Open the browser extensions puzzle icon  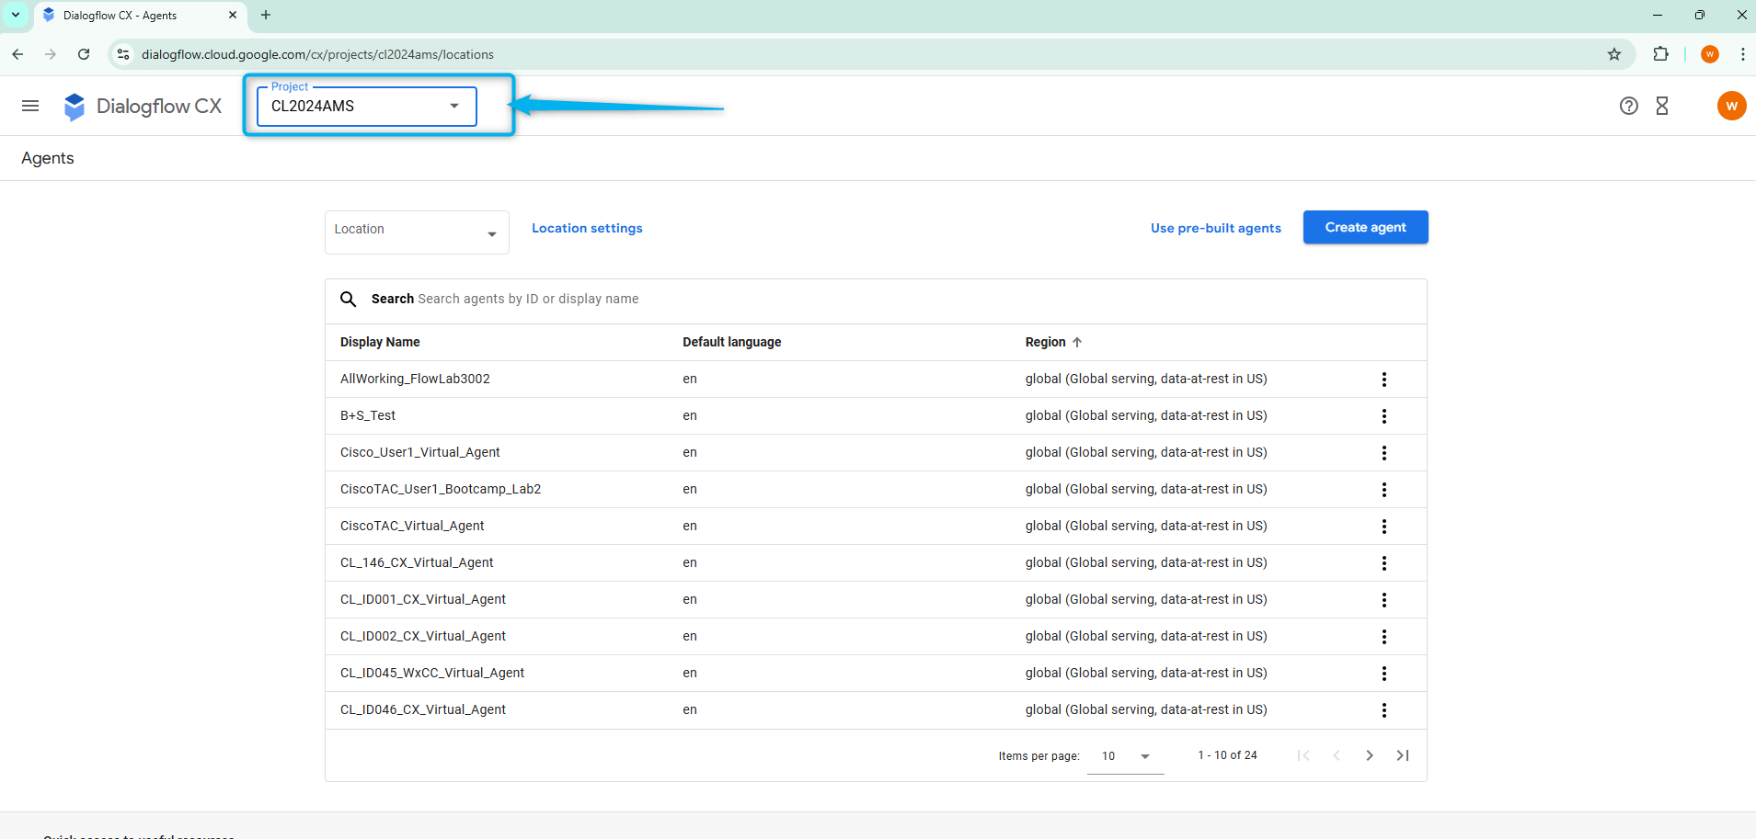[x=1660, y=54]
